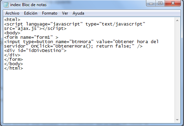Viewport: 184px width, 126px height.
Task: Open the Ver menu
Action: (65, 13)
